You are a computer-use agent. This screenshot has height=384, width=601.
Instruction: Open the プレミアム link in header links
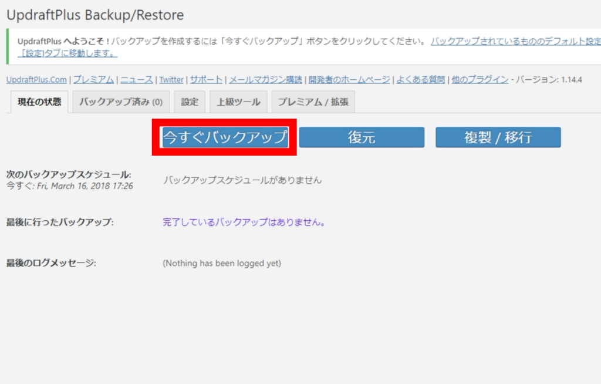[x=93, y=80]
